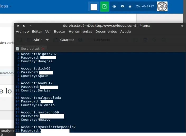186x136 pixels.
Task: Select the Service.txt document tab
Action: pos(30,49)
